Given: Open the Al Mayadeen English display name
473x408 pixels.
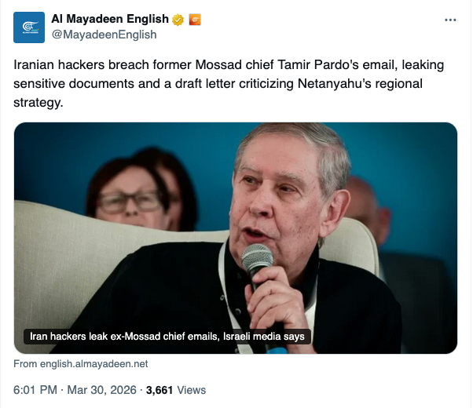Looking at the screenshot, I should 109,20.
